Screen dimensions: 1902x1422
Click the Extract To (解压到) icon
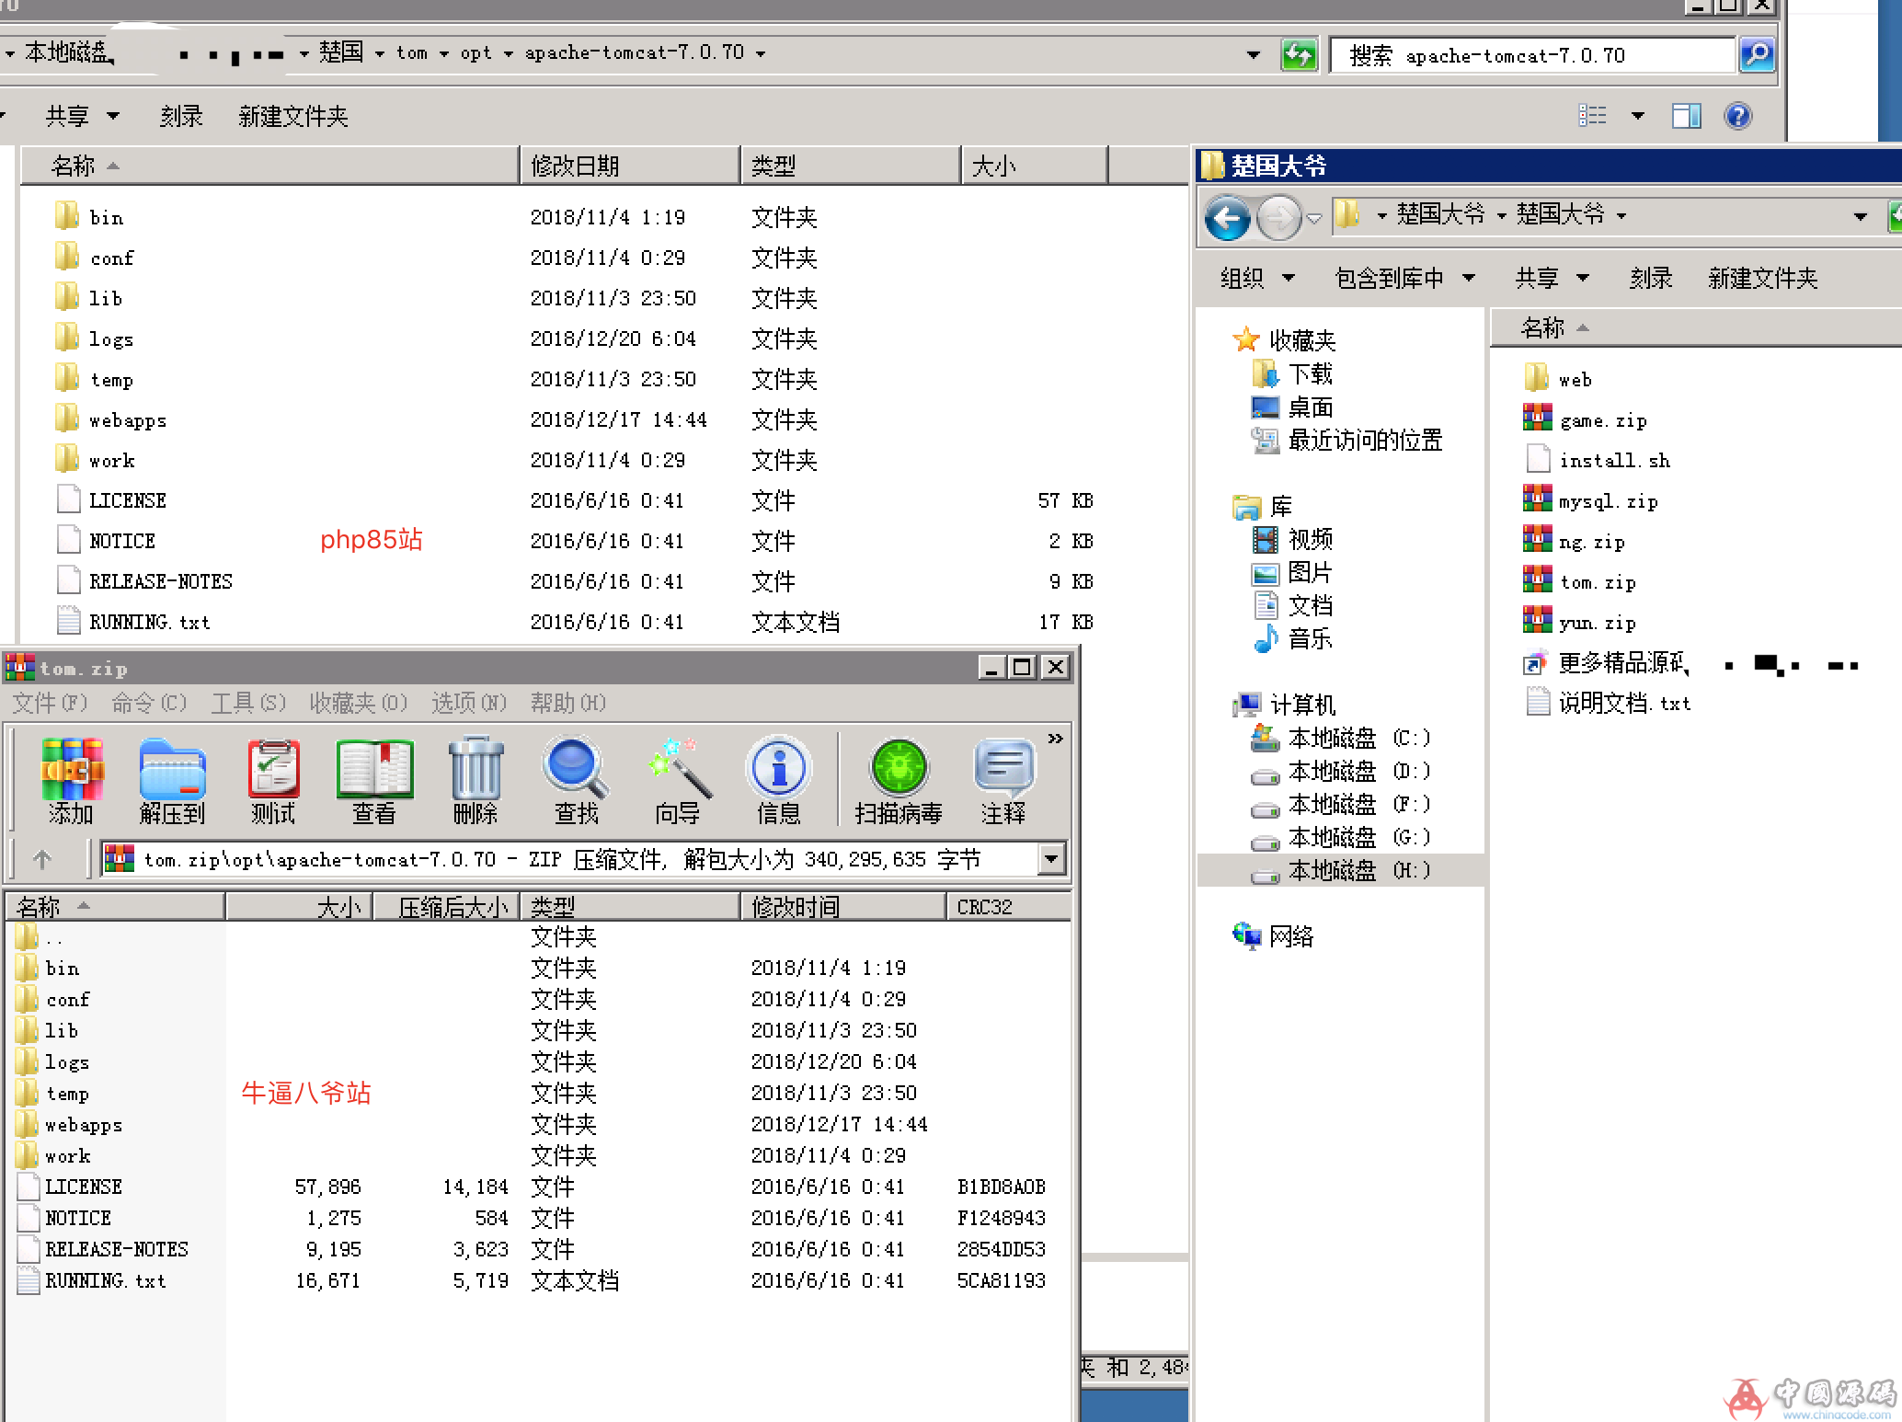tap(172, 780)
